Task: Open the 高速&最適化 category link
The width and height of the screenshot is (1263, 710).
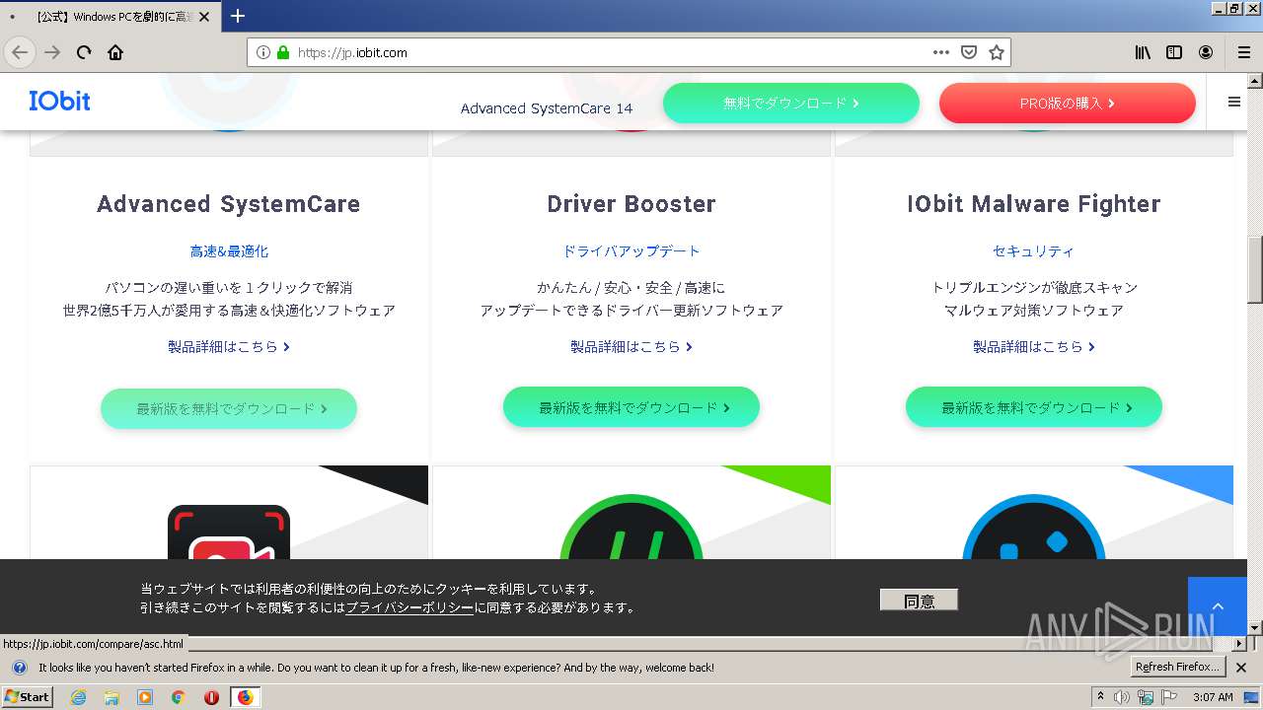Action: coord(229,251)
